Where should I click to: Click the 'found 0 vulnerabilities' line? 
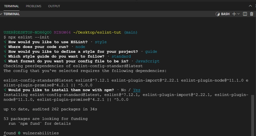tap(31, 133)
